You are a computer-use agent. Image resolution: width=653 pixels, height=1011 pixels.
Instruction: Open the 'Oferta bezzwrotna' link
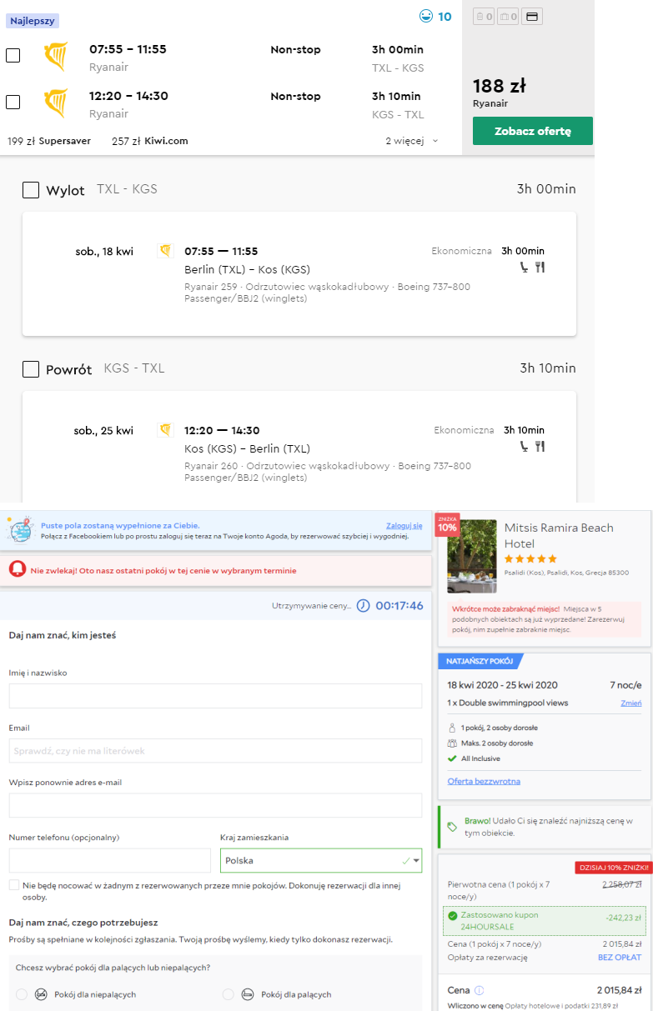pyautogui.click(x=484, y=781)
